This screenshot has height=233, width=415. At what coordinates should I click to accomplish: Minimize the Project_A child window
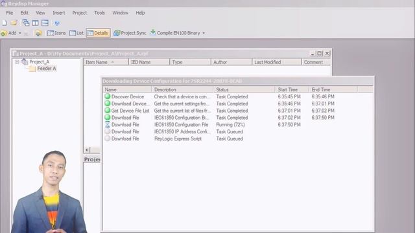pos(313,53)
